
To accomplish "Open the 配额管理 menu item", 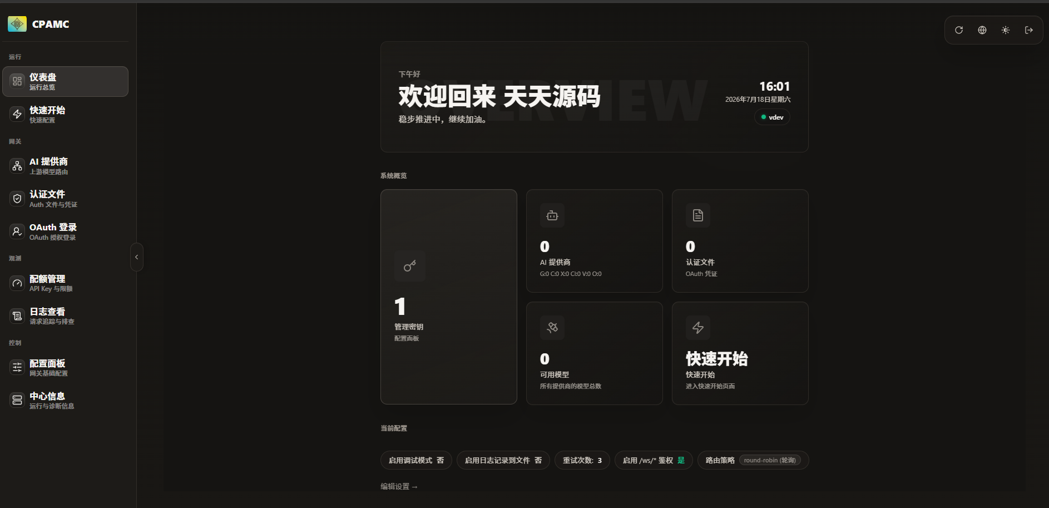I will coord(66,283).
